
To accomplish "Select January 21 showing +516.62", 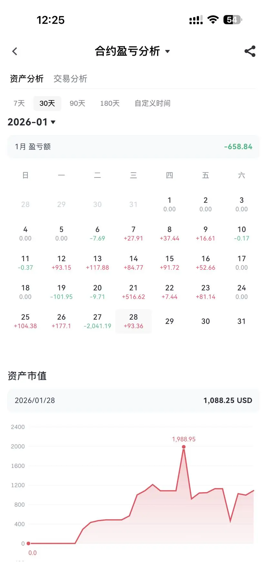I will pos(133,292).
